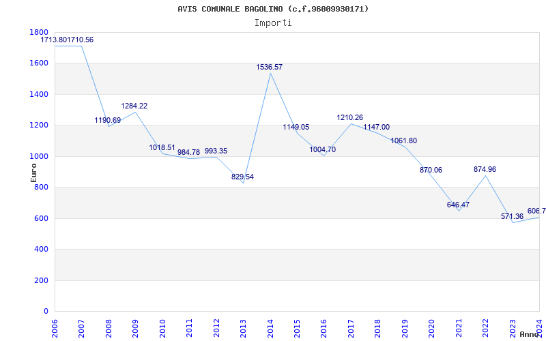Select the 870.06 data label
The width and height of the screenshot is (546, 341).
(x=431, y=170)
